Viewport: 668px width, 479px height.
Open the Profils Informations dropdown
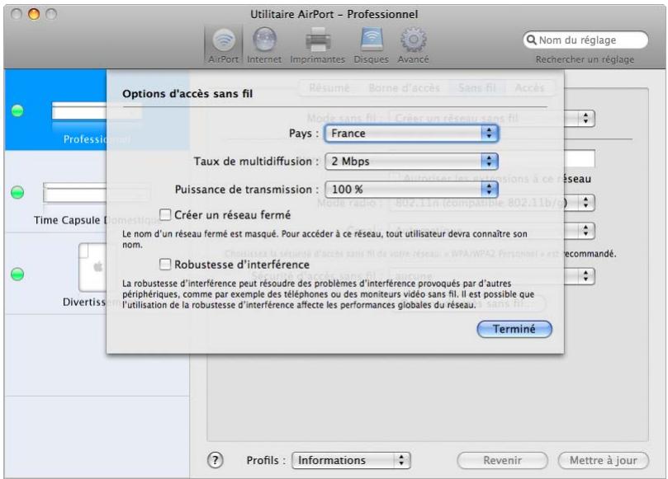point(351,460)
